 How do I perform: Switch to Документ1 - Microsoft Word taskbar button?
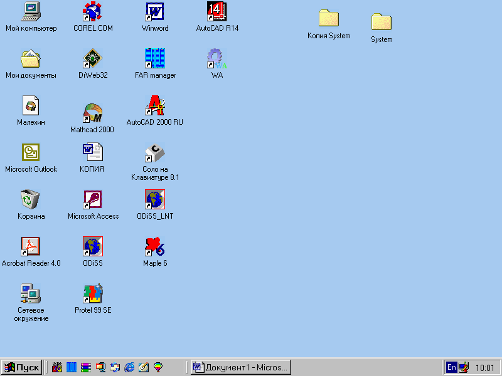[x=241, y=367]
